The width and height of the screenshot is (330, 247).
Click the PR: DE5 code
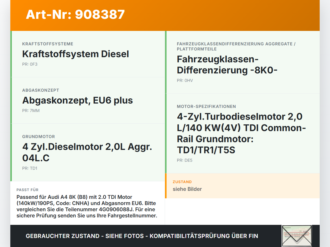point(185,160)
